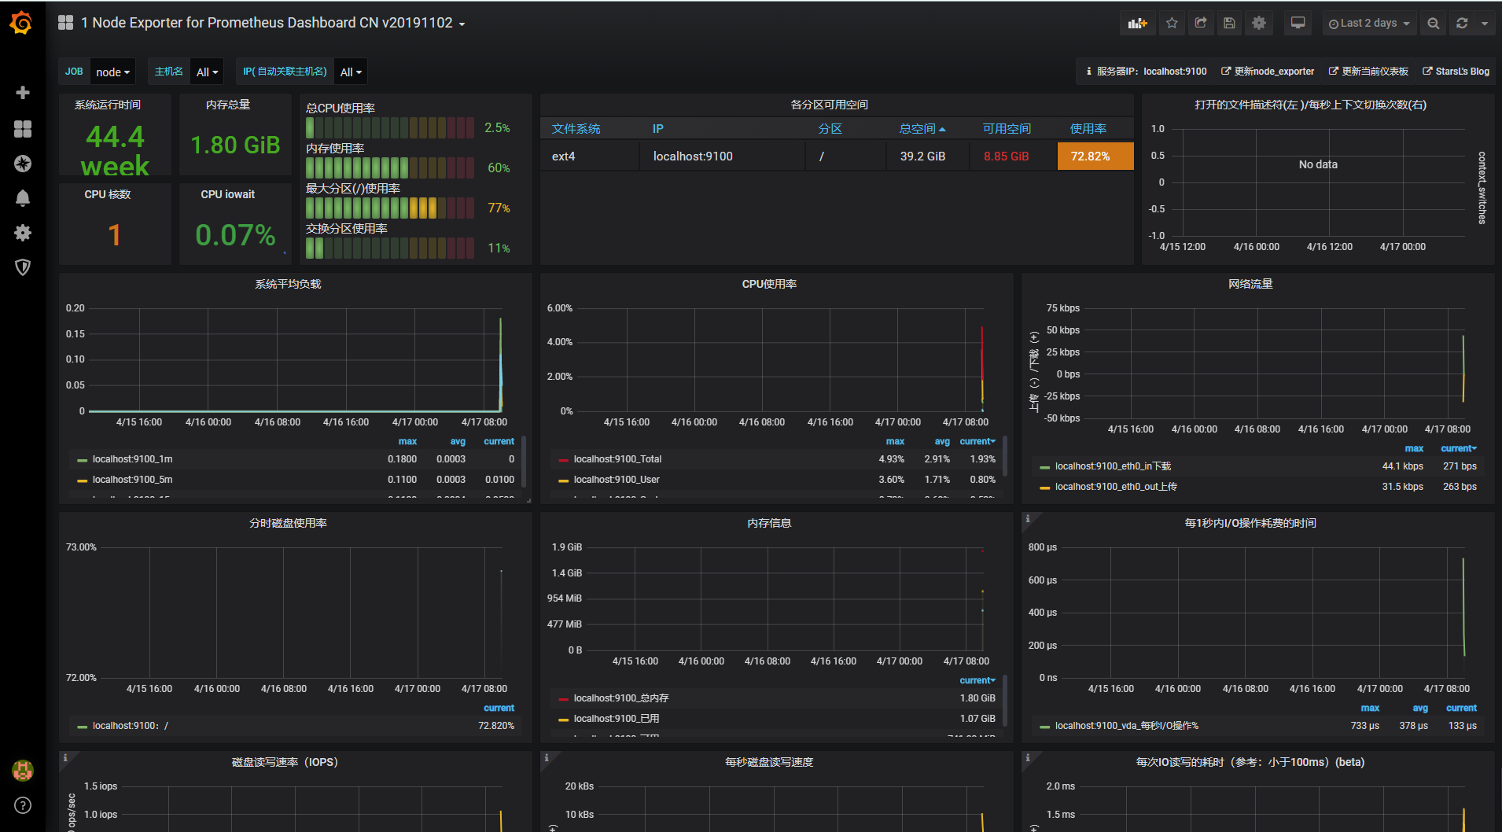Open the Last 2 days time picker
The height and width of the screenshot is (832, 1502).
point(1369,23)
